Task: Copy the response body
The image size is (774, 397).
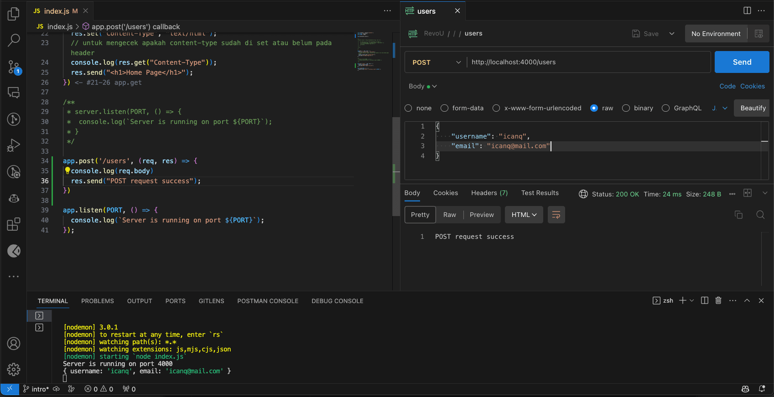Action: tap(738, 215)
